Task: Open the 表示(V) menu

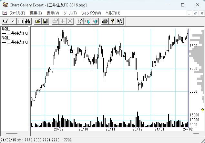Action: coord(53,13)
